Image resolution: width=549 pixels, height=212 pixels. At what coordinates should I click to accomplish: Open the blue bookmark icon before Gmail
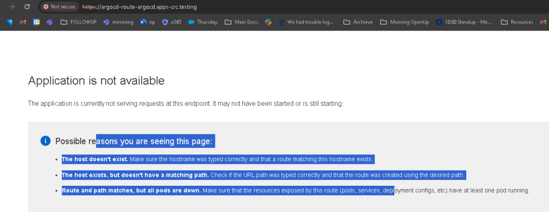[10, 22]
